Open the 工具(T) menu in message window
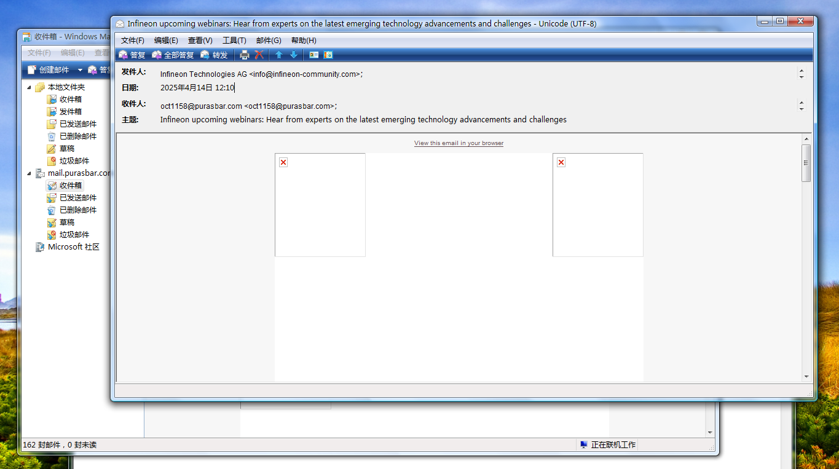839x469 pixels. tap(234, 41)
